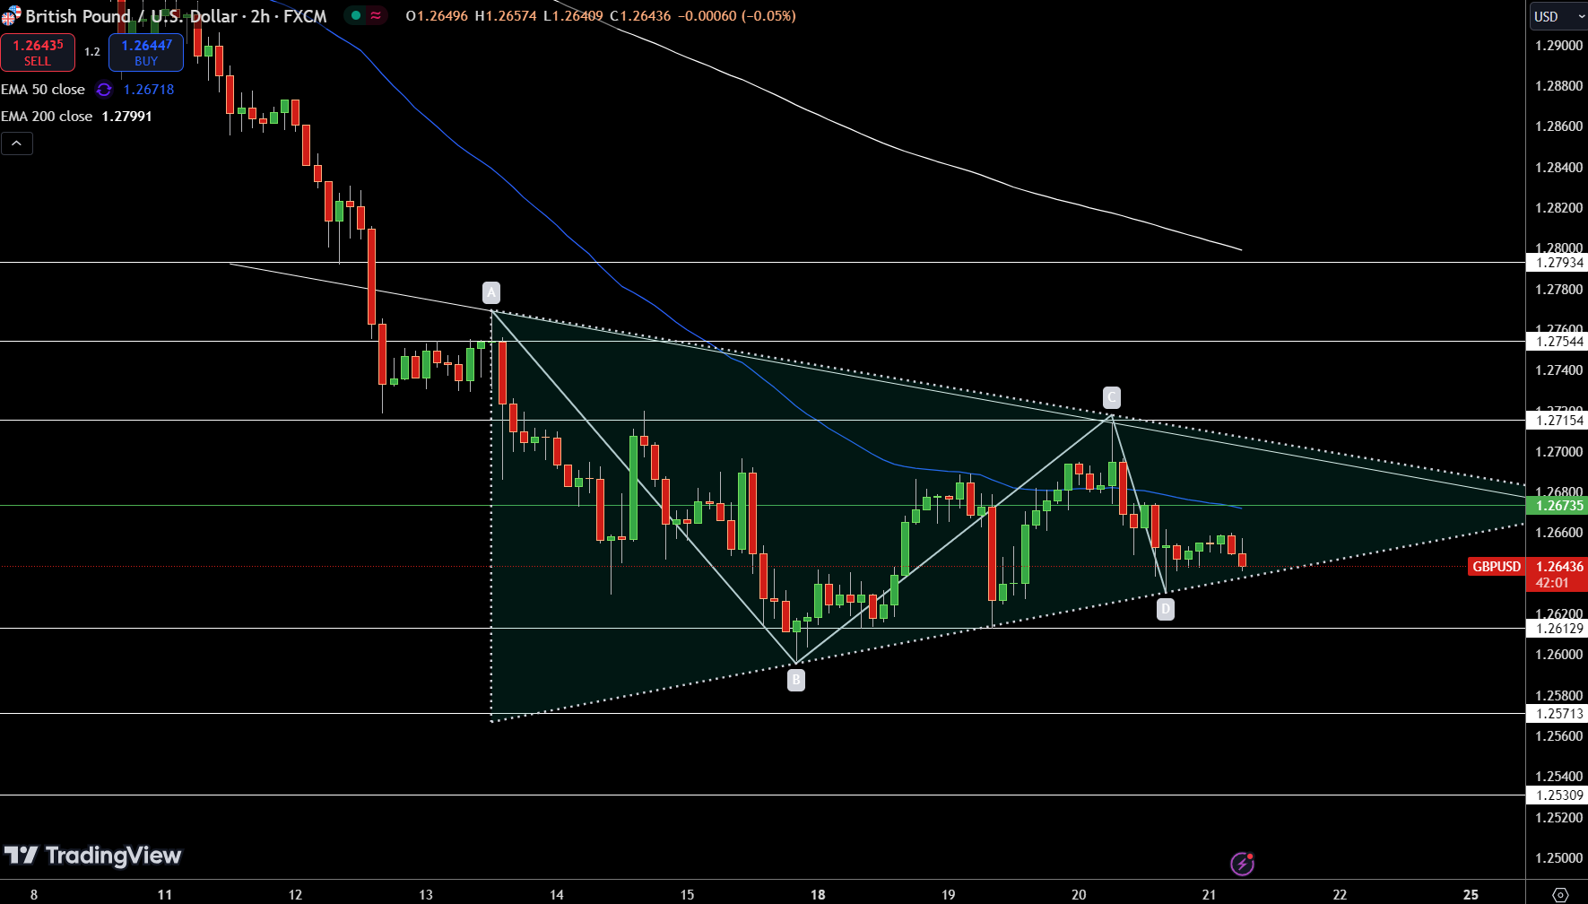Click the pattern point label D

click(x=1165, y=610)
